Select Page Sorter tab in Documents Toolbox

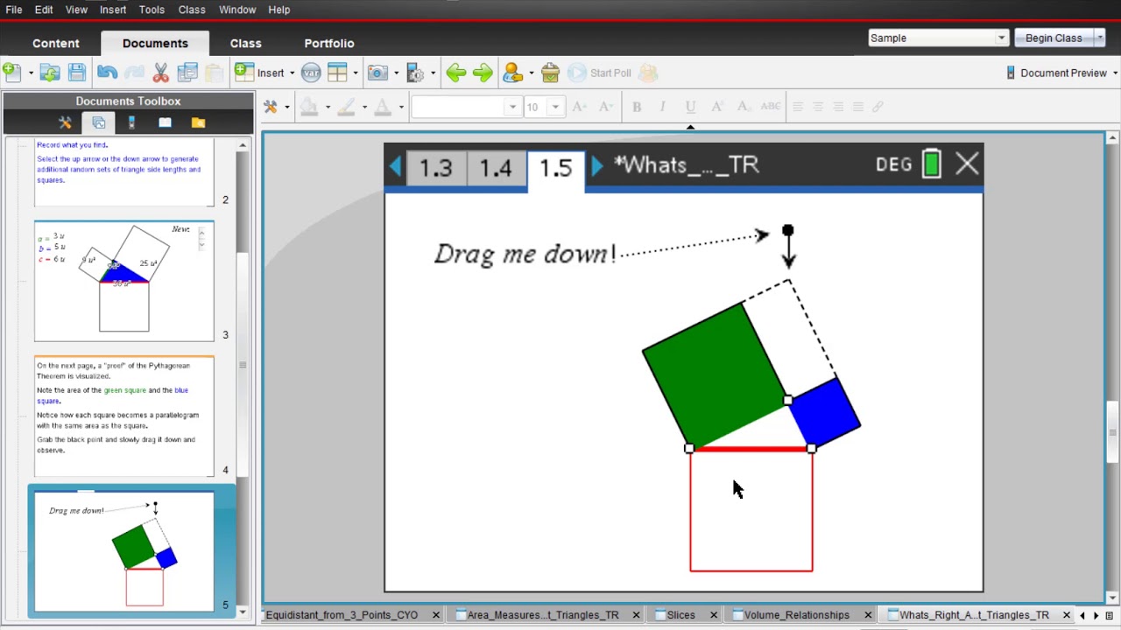(x=98, y=122)
